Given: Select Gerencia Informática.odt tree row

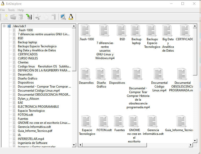Looking at the screenshot, I should 34,127.
